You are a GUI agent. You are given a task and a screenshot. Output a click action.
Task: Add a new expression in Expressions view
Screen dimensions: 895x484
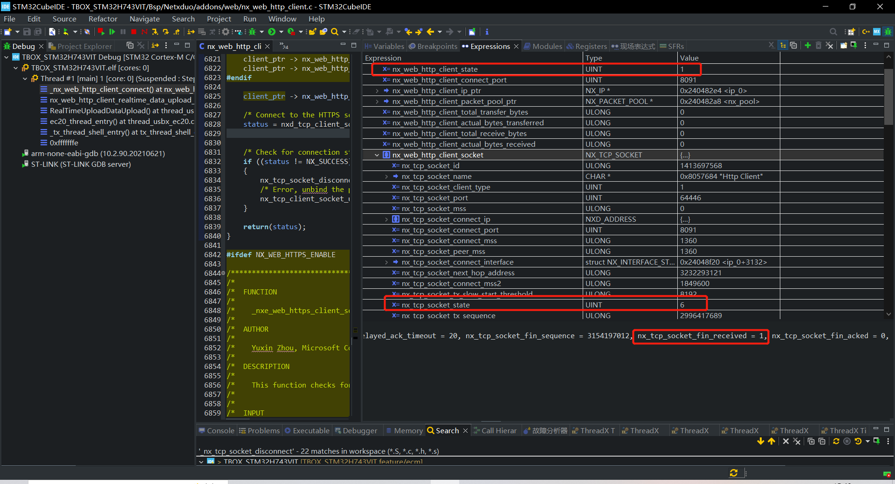pos(807,45)
